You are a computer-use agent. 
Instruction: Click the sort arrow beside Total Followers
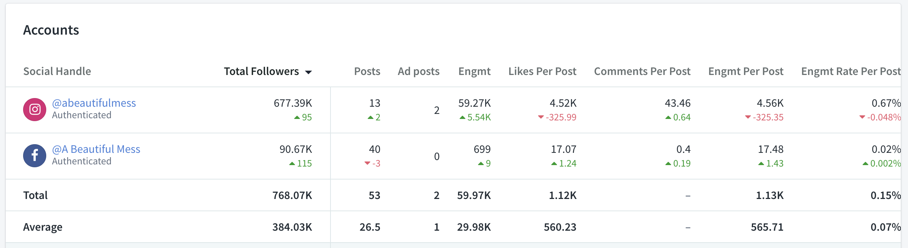[x=308, y=72]
